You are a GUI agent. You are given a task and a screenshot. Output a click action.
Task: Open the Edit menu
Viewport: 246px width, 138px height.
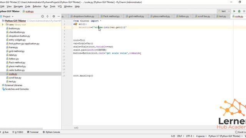point(2,7)
